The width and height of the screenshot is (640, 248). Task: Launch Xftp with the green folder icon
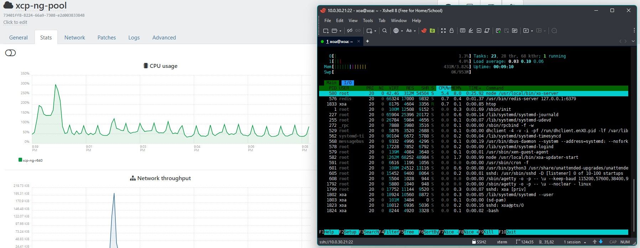coord(432,31)
